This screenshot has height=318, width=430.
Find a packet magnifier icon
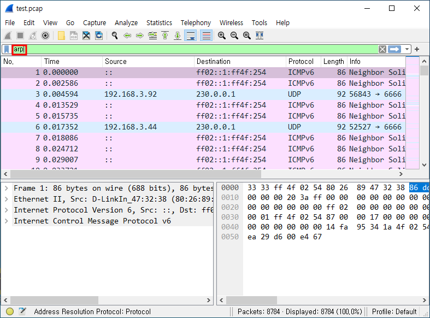tap(115, 36)
